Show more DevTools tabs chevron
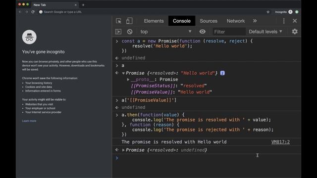 tap(255, 21)
